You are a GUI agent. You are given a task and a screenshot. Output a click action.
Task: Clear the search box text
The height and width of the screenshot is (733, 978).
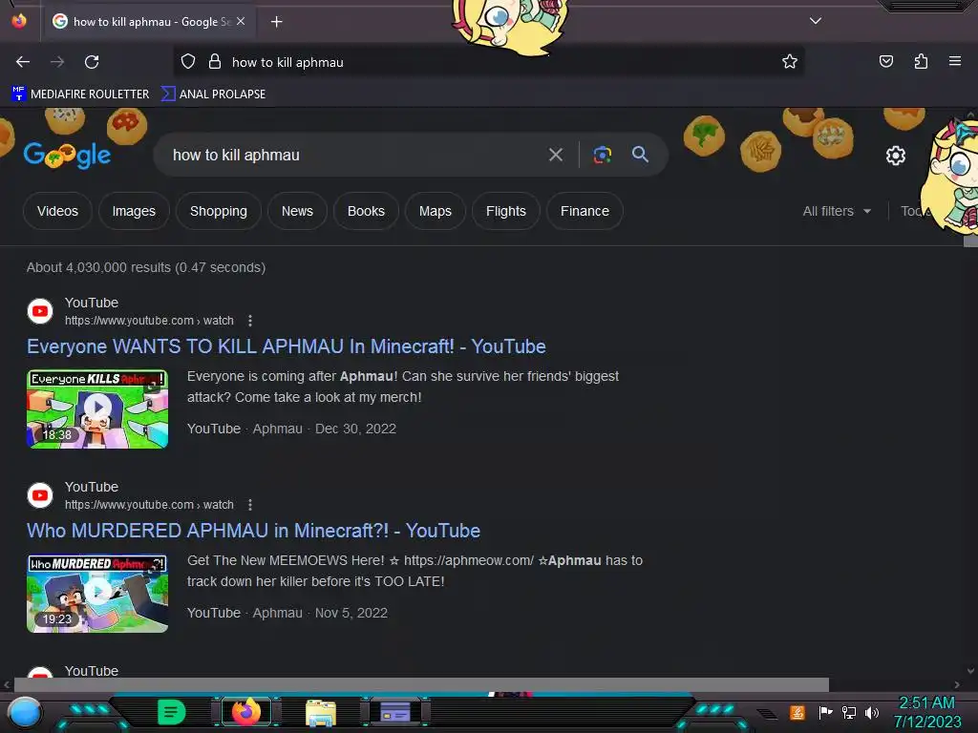555,155
